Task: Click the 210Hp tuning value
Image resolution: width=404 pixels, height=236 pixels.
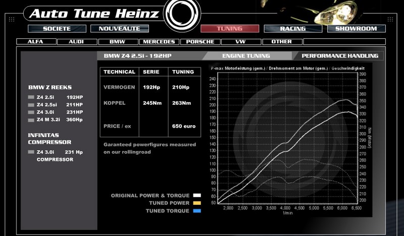Action: (x=181, y=87)
